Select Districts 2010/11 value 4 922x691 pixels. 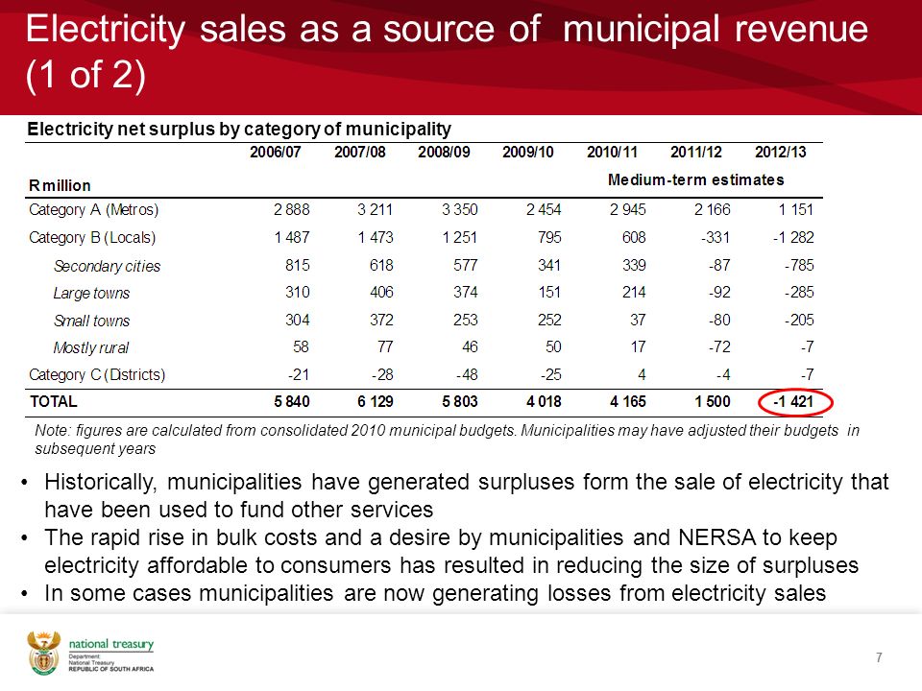(x=642, y=374)
